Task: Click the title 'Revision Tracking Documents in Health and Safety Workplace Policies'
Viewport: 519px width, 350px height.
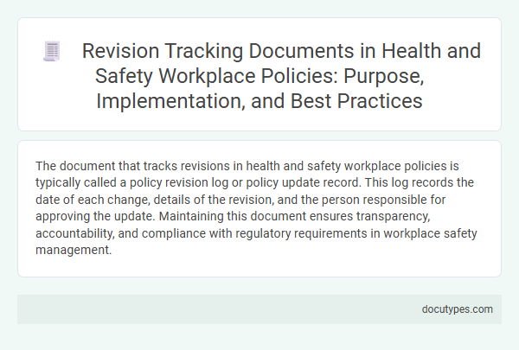Action: click(281, 76)
